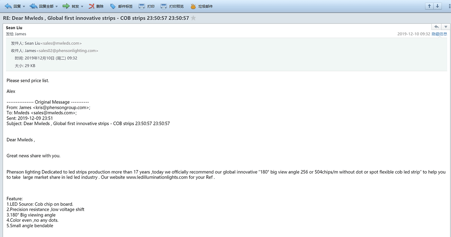Expand the Reply dropdown arrow

[24, 7]
